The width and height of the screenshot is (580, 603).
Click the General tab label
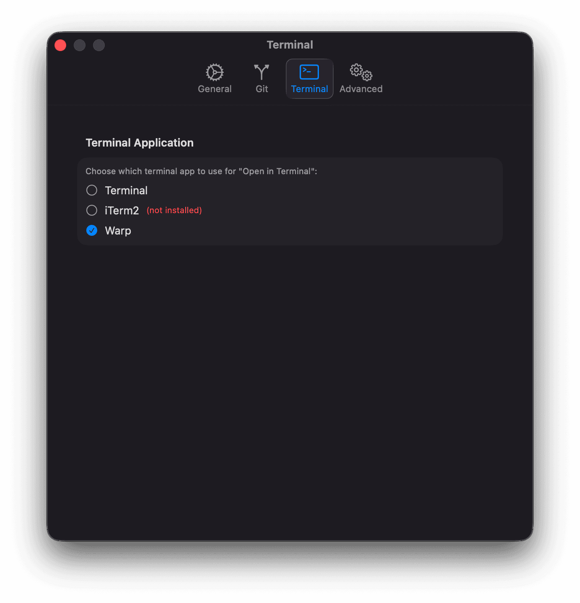(214, 89)
